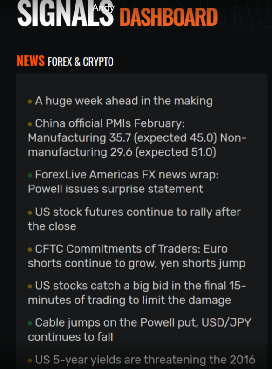The height and width of the screenshot is (369, 272).
Task: Open 'Cable jumps on the Powell put' story
Action: tap(140, 330)
